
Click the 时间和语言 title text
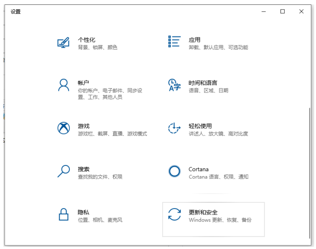coord(203,83)
